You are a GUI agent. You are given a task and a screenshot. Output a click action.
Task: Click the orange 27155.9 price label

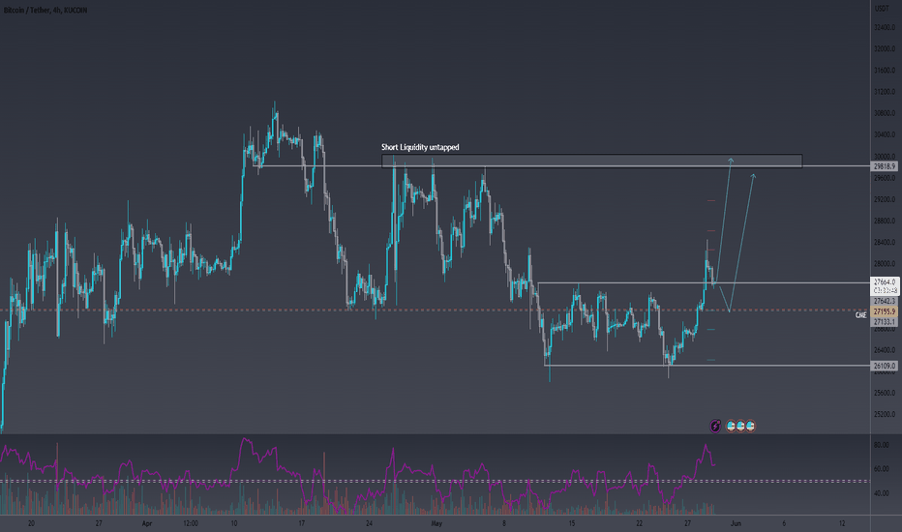(885, 311)
